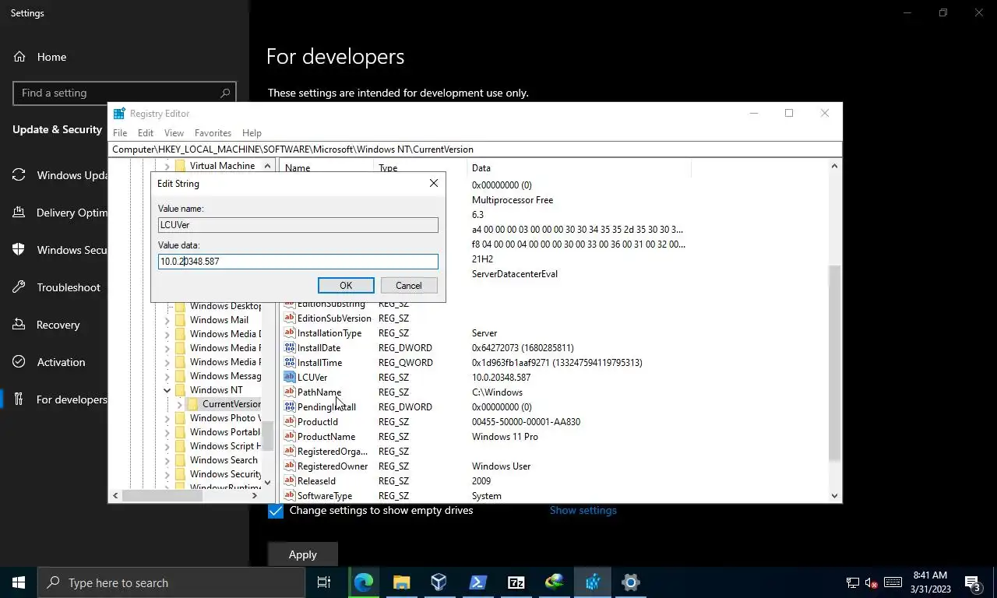Click the Delivery Optimization sidebar icon
Image resolution: width=997 pixels, height=598 pixels.
(19, 213)
